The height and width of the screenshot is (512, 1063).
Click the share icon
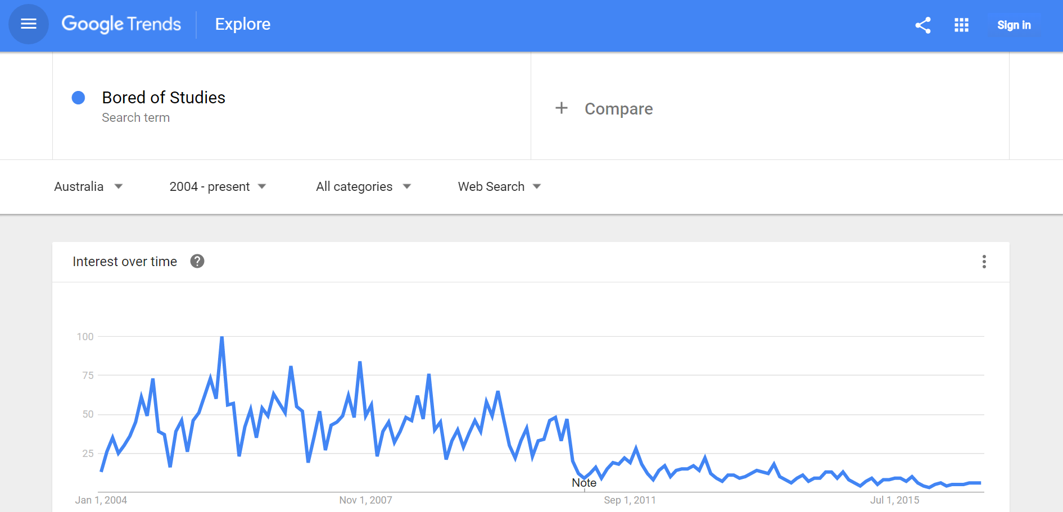tap(923, 25)
